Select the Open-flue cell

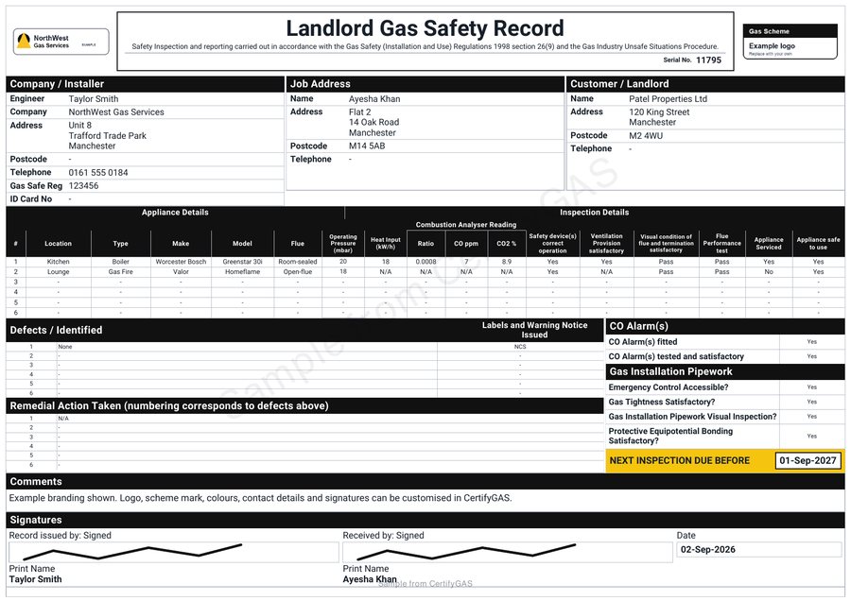pyautogui.click(x=298, y=272)
